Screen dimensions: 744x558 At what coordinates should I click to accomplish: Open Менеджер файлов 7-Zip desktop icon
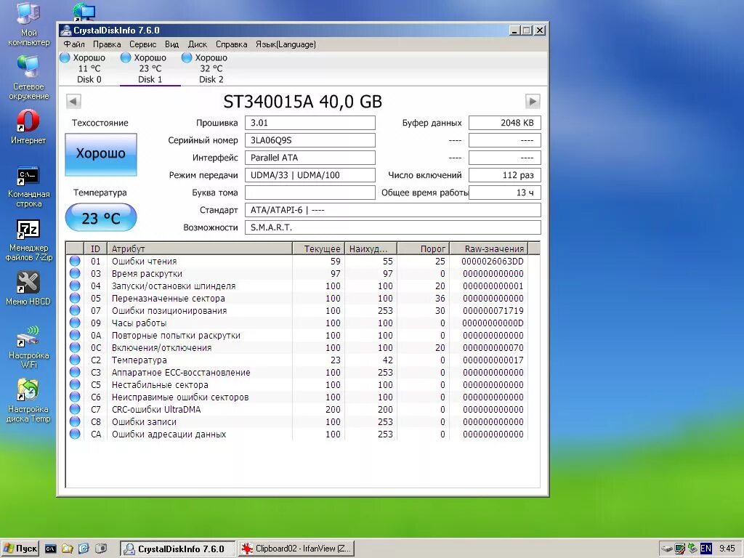[28, 240]
